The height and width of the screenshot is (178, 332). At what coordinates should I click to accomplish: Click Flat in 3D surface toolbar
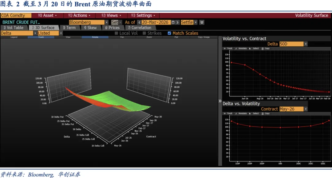[x=176, y=37]
